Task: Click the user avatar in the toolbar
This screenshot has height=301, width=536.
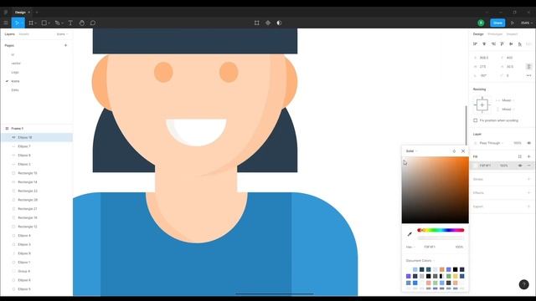Action: pos(481,23)
